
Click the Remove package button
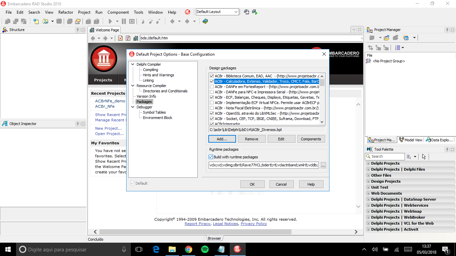(251, 139)
